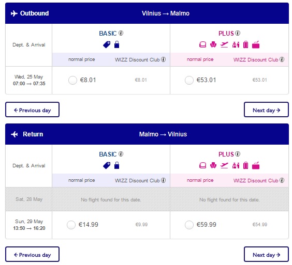The height and width of the screenshot is (265, 292).
Task: Click the outbound BASIC small bag icon
Action: (117, 44)
